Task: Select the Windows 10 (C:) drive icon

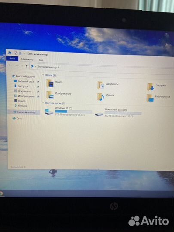Action: click(x=49, y=112)
